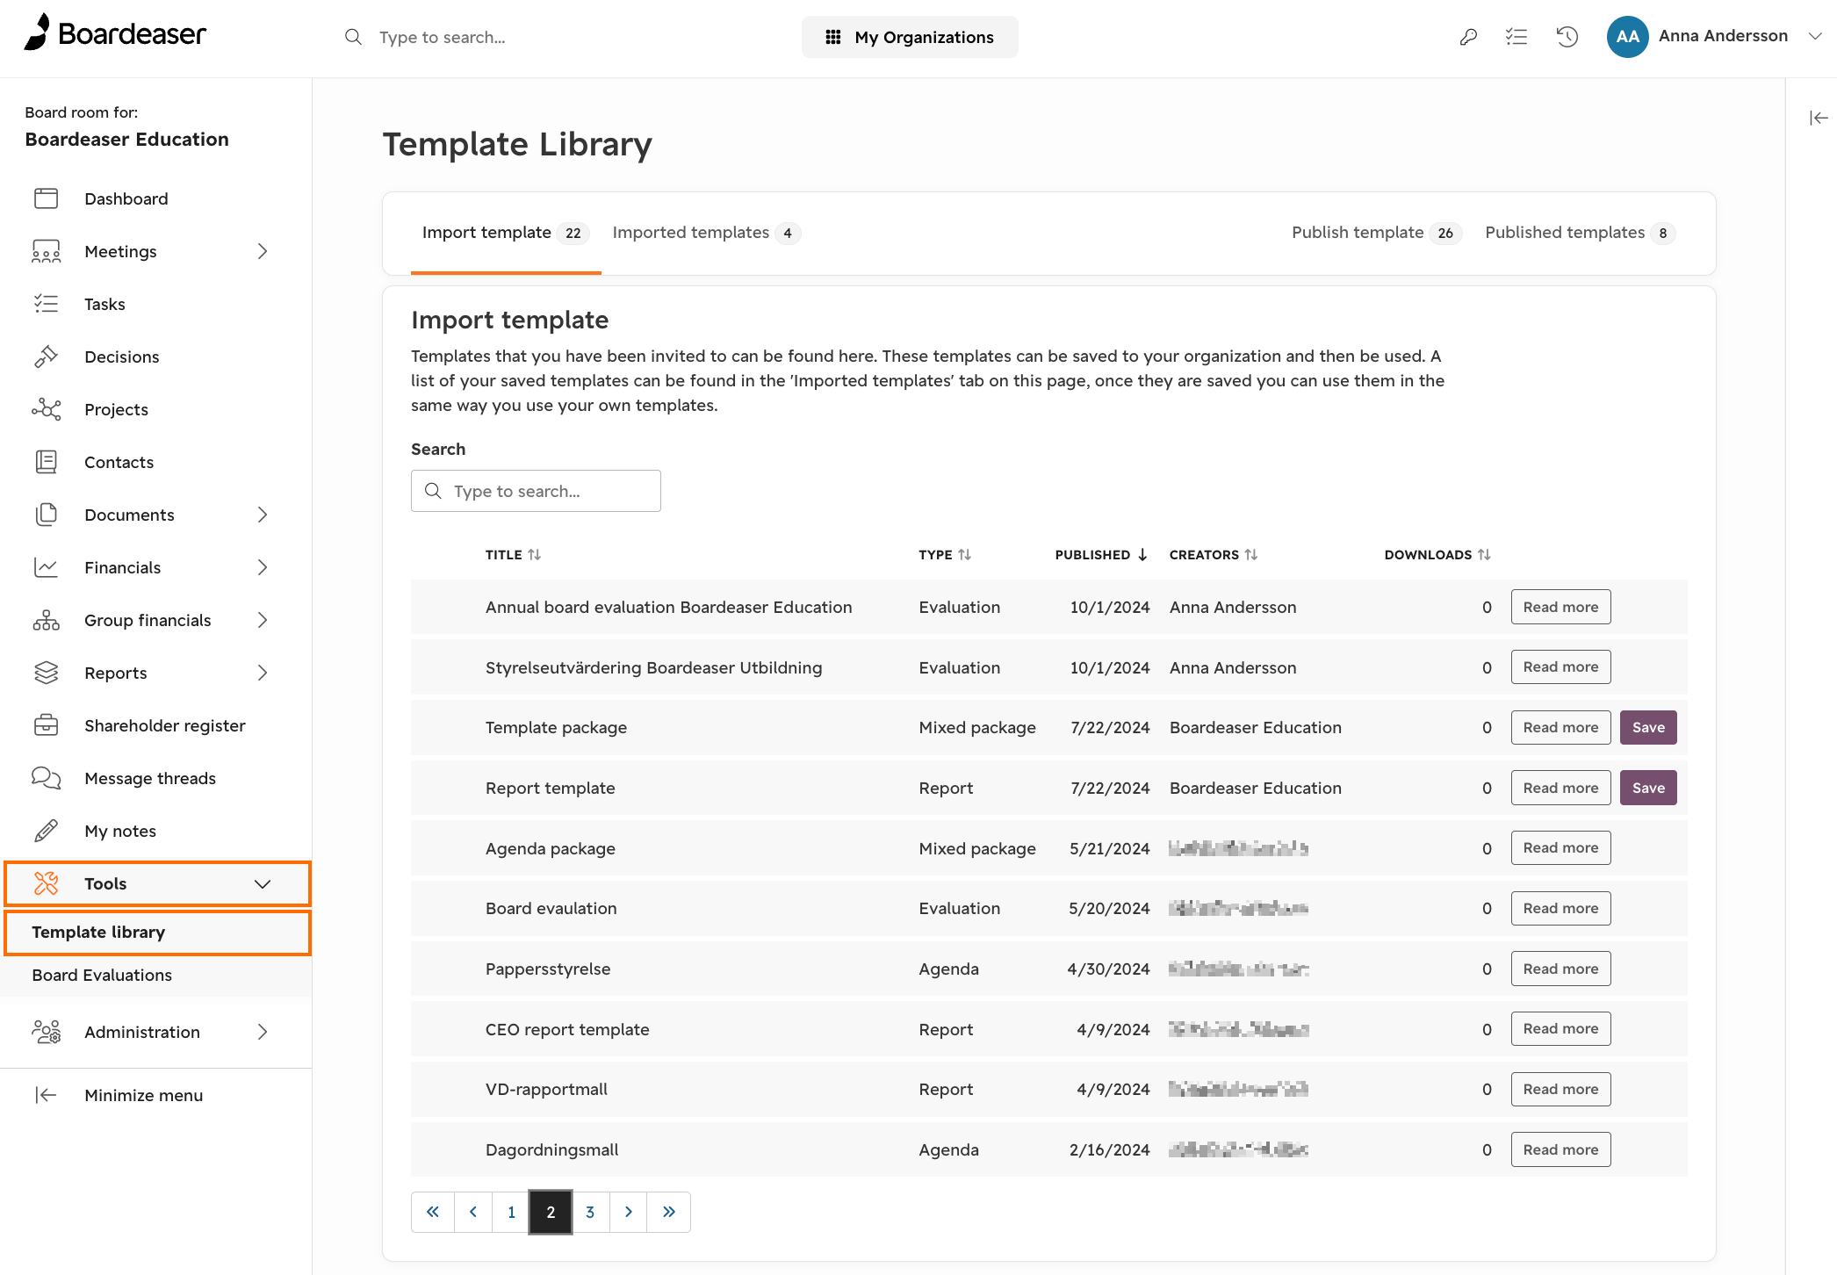Switch to Publish template tab
Screen dimensions: 1837x1275
[x=1376, y=233]
